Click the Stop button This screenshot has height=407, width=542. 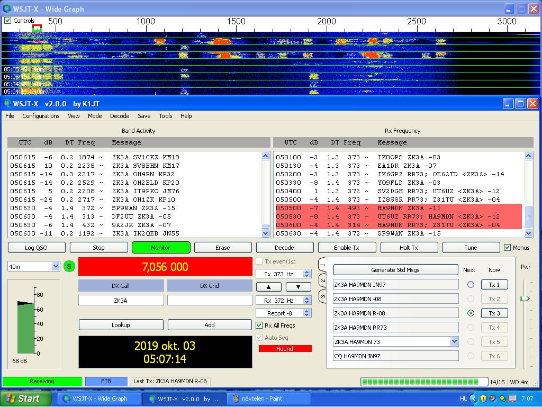point(98,247)
